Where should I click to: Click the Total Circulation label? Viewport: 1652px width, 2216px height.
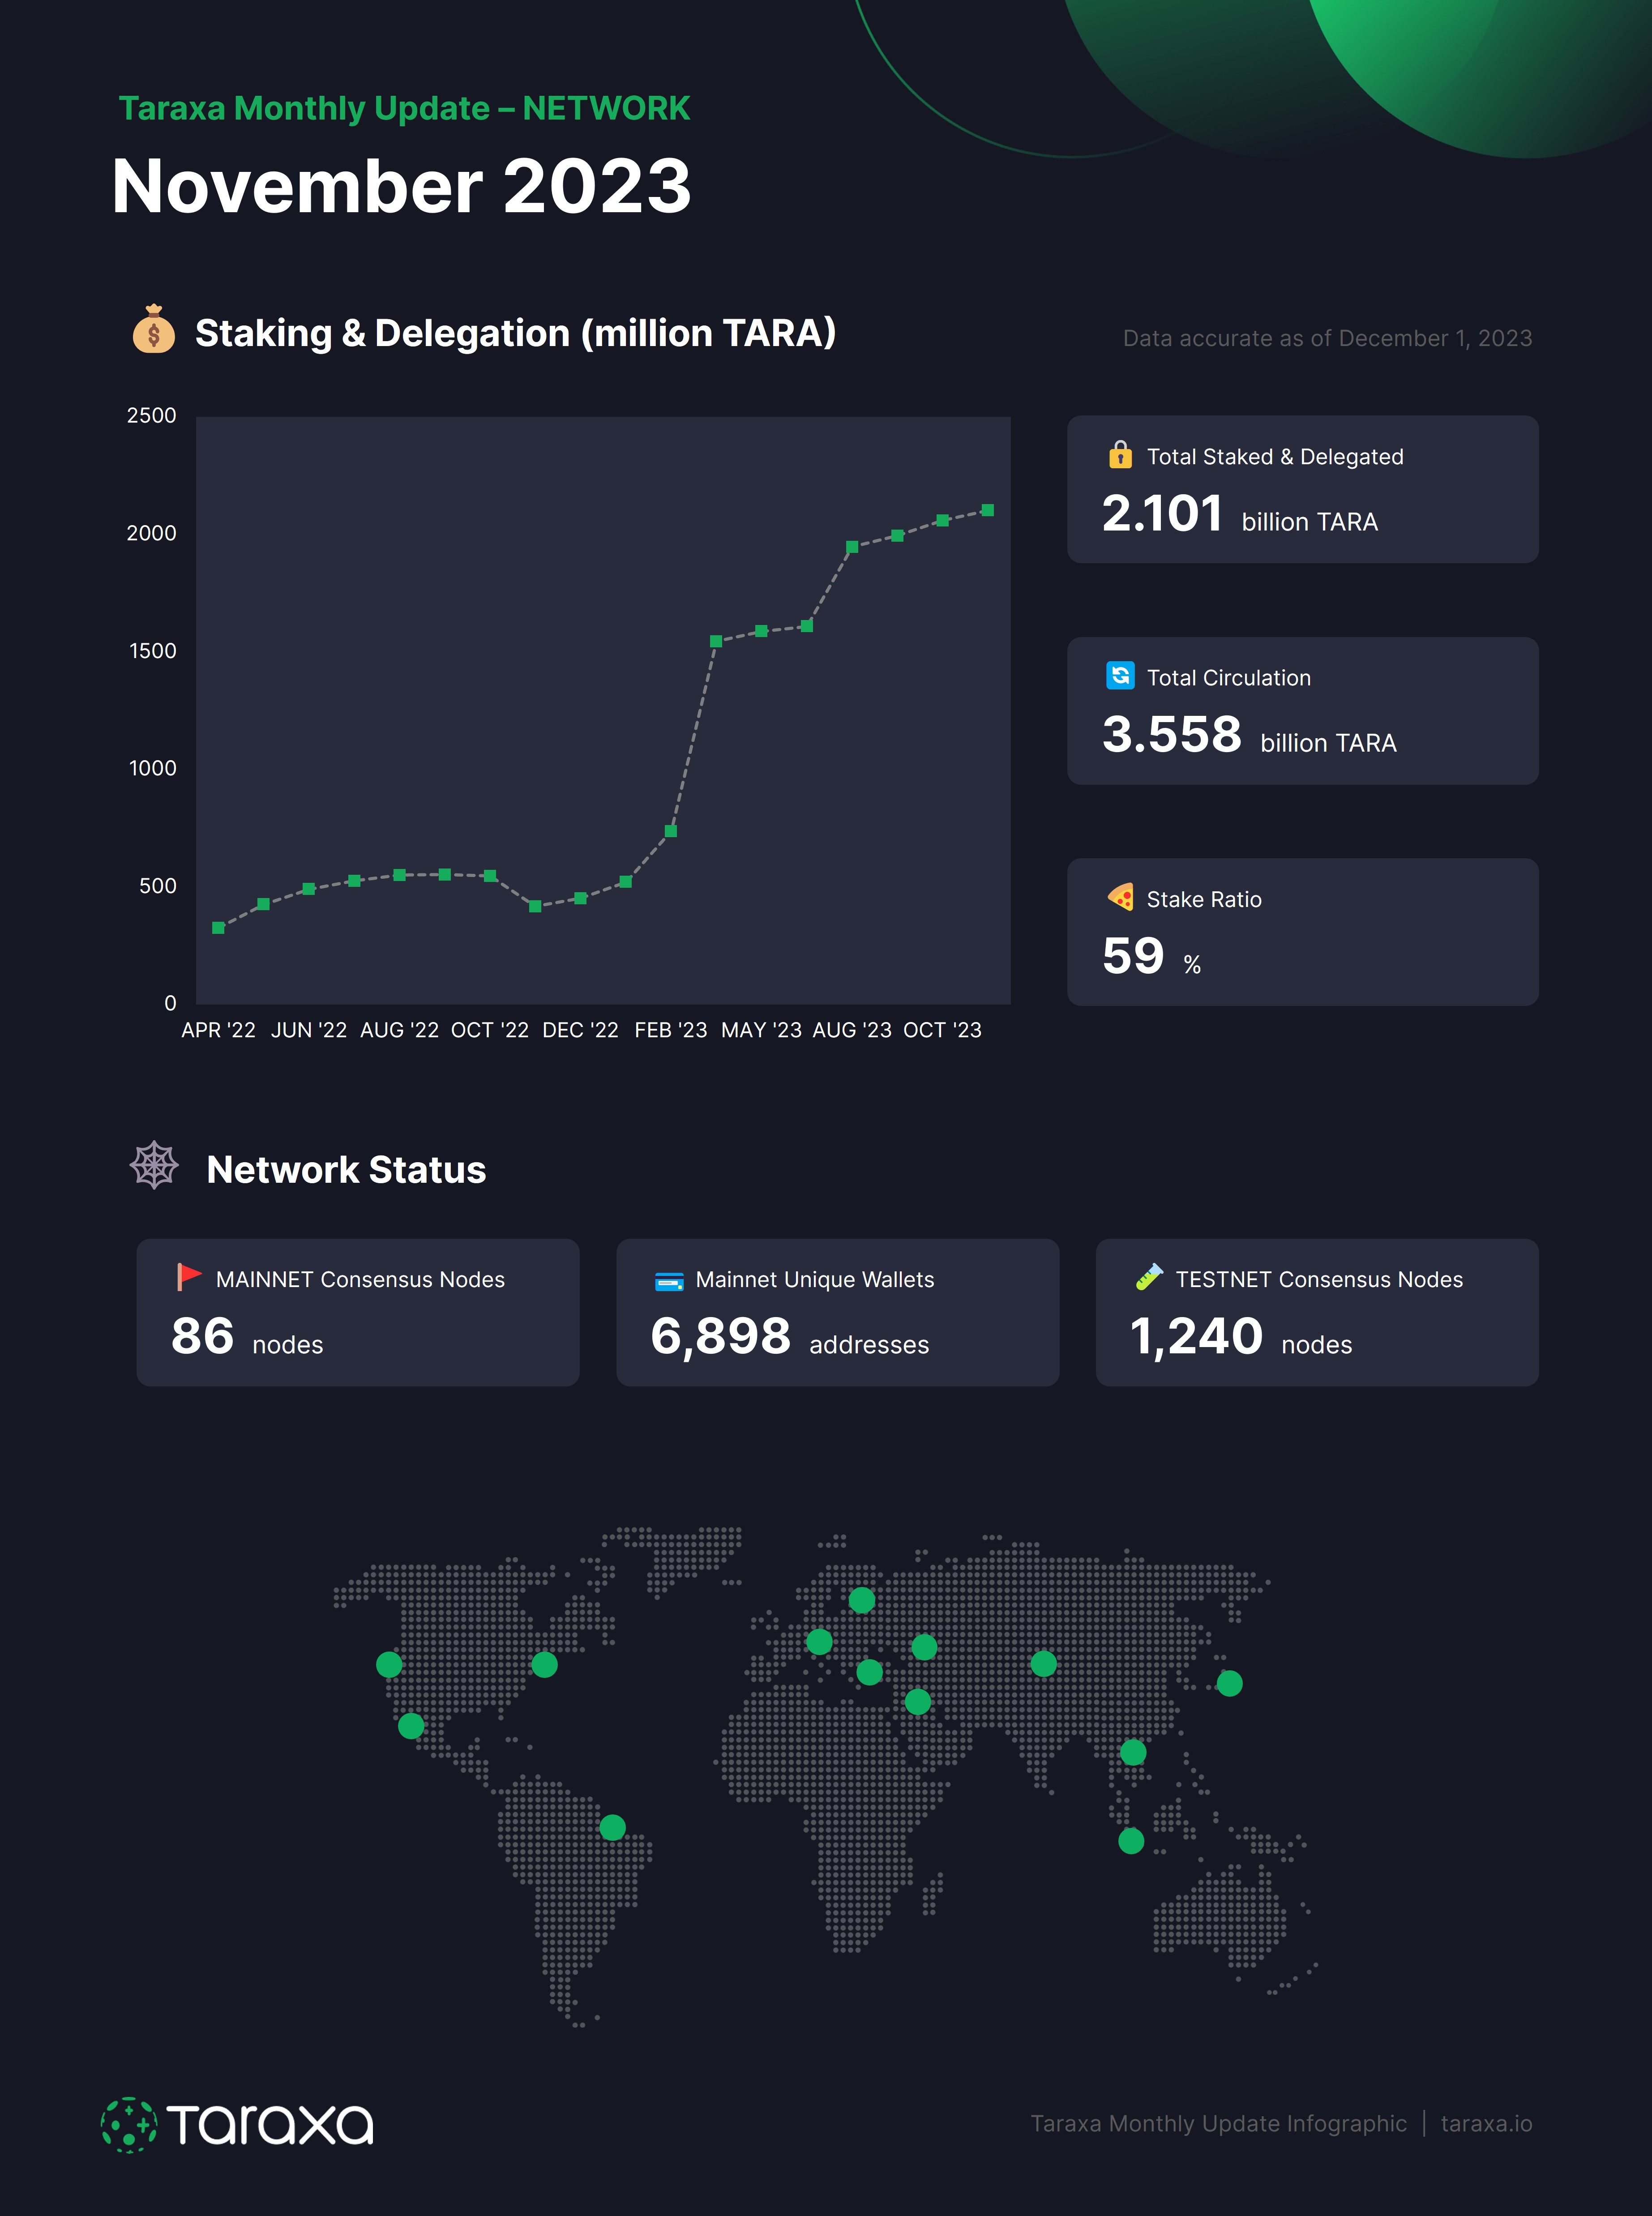(x=1228, y=678)
